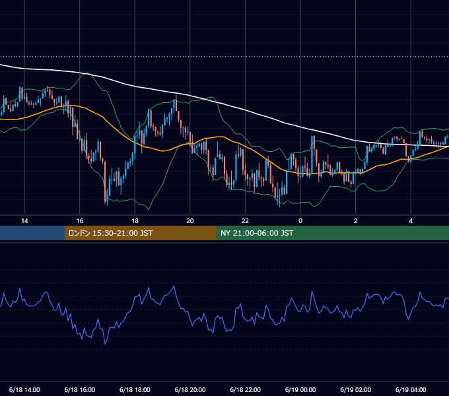Image resolution: width=449 pixels, height=396 pixels.
Task: Click the 20 hour label on price chart axis
Action: tap(190, 221)
